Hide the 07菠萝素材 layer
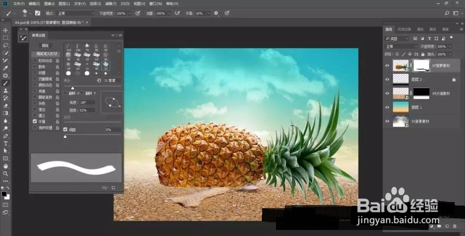Screen dimensions: 465x236 [387, 66]
